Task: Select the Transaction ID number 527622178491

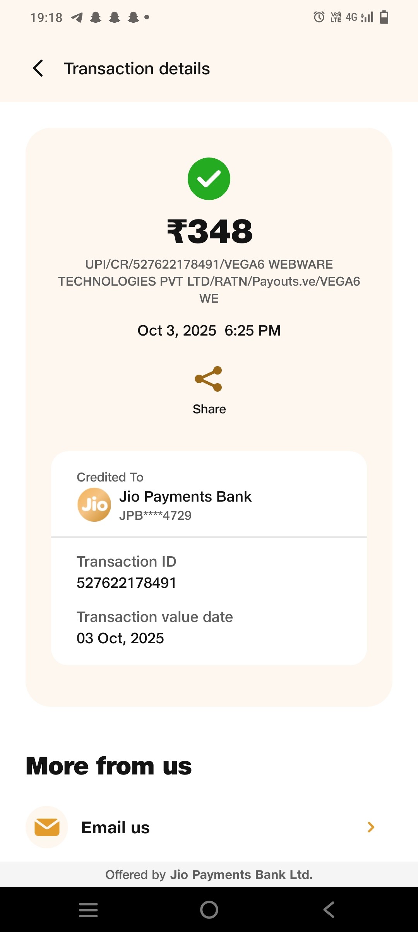Action: point(127,583)
